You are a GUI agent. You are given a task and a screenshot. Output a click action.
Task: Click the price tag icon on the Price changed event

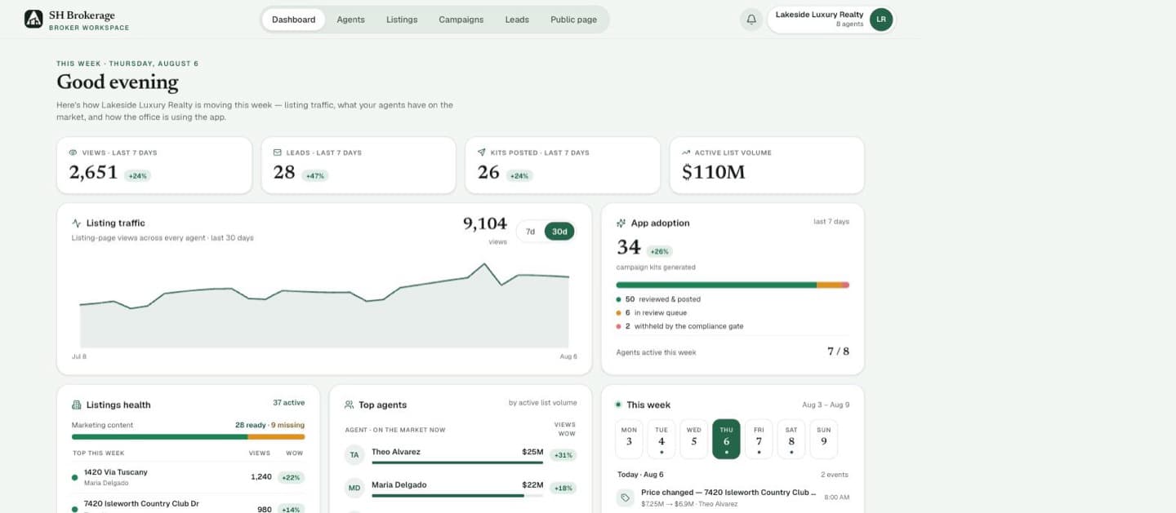click(x=625, y=498)
